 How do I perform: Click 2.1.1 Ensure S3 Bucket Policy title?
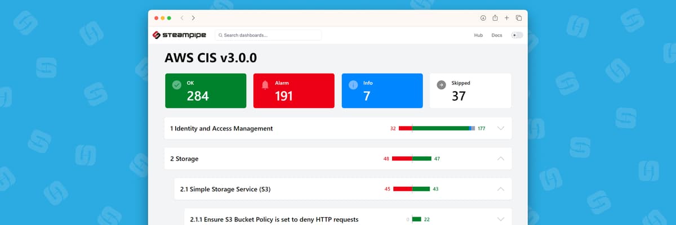point(274,219)
